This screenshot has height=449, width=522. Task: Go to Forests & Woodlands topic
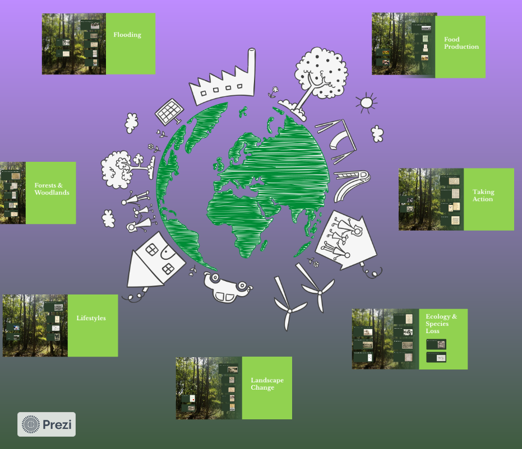coord(52,189)
